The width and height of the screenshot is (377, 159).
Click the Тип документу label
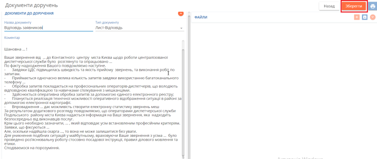pyautogui.click(x=107, y=23)
